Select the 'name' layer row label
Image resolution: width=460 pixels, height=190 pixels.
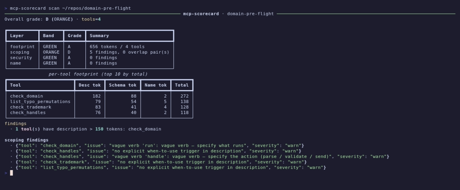click(x=16, y=63)
